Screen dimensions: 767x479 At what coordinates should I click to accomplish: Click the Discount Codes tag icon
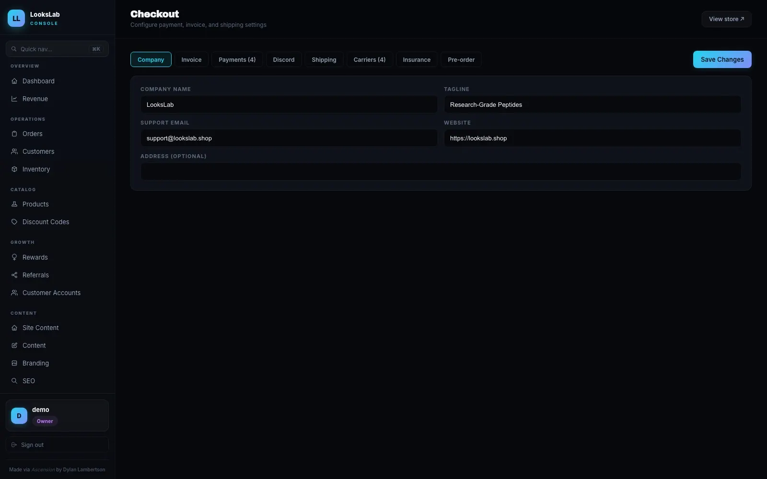pos(14,222)
